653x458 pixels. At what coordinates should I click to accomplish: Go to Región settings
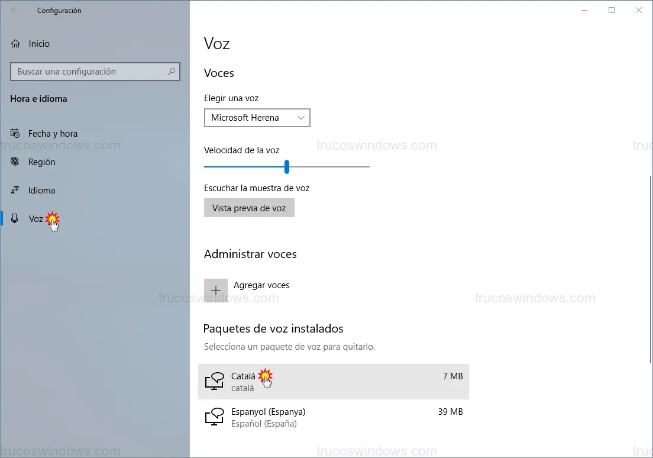[41, 162]
